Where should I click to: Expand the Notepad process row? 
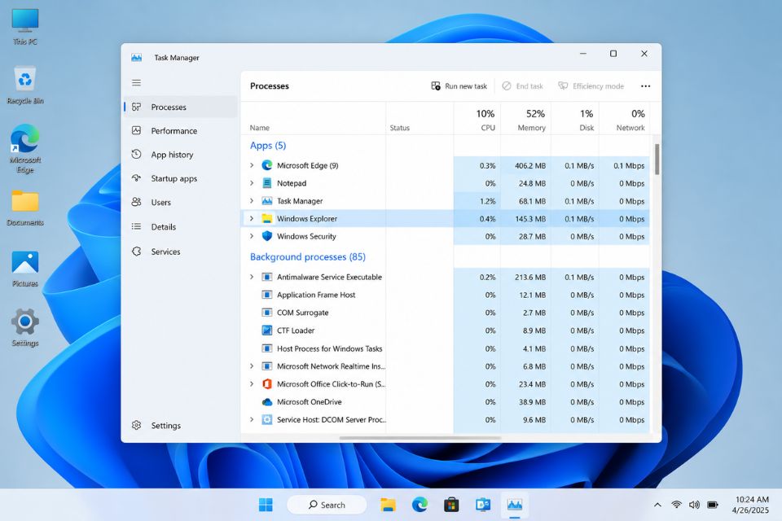coord(252,183)
